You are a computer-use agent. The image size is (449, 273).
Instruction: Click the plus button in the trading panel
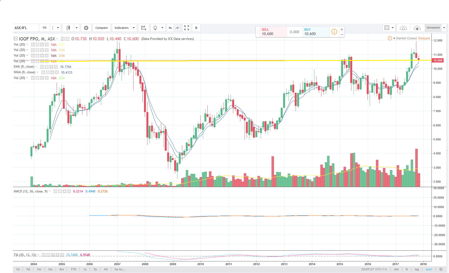342,29
